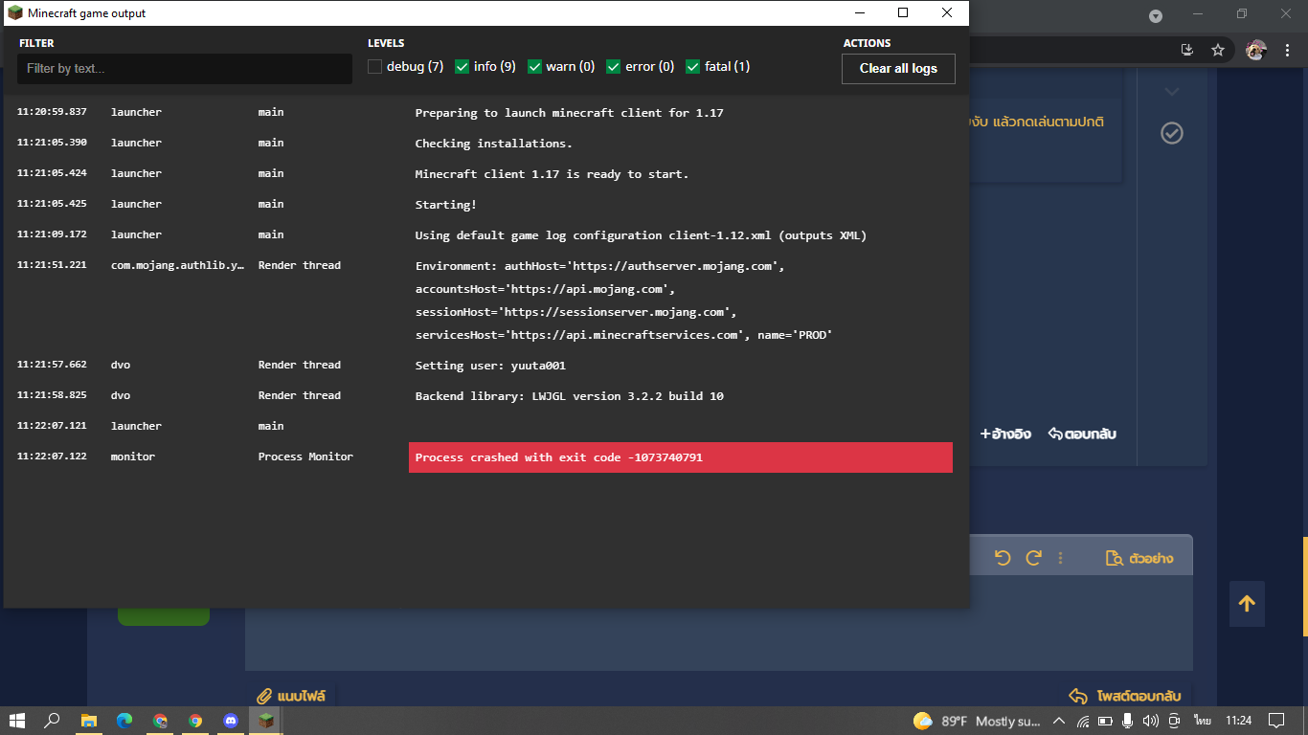Click the +อ้างอิง quote link in the forum
Image resolution: width=1308 pixels, height=735 pixels.
point(1005,434)
